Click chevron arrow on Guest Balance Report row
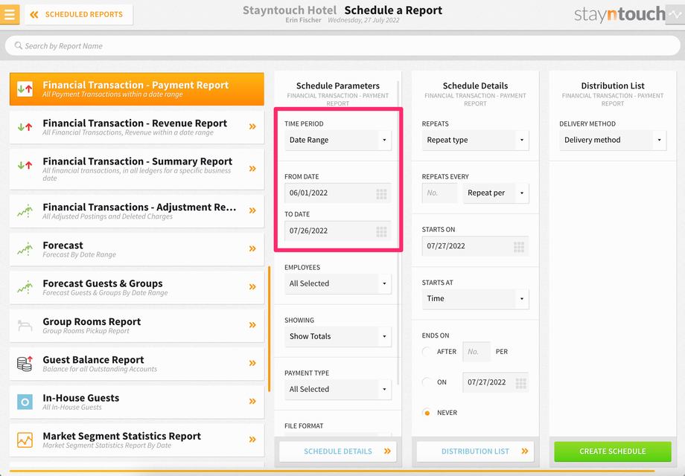 pyautogui.click(x=252, y=363)
